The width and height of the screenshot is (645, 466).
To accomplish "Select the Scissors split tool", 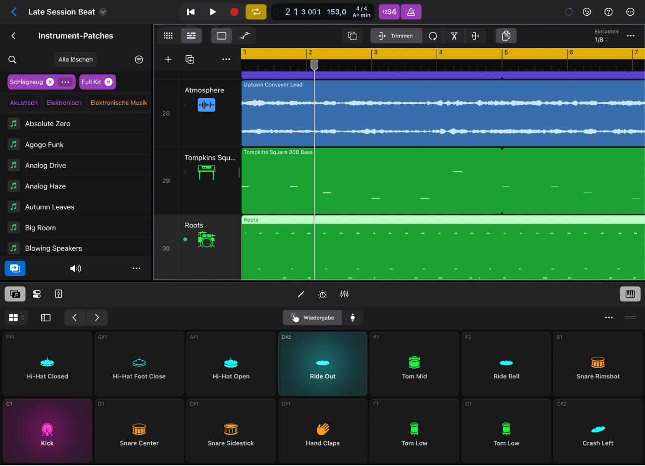I will point(454,36).
